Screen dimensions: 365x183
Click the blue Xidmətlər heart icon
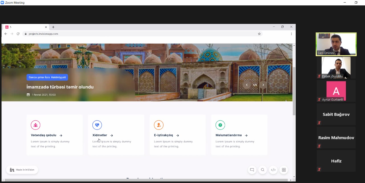click(x=97, y=125)
